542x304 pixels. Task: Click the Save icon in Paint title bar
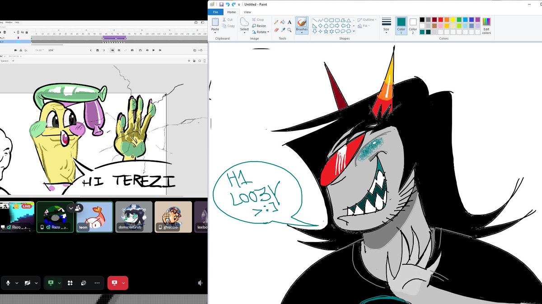click(x=221, y=4)
